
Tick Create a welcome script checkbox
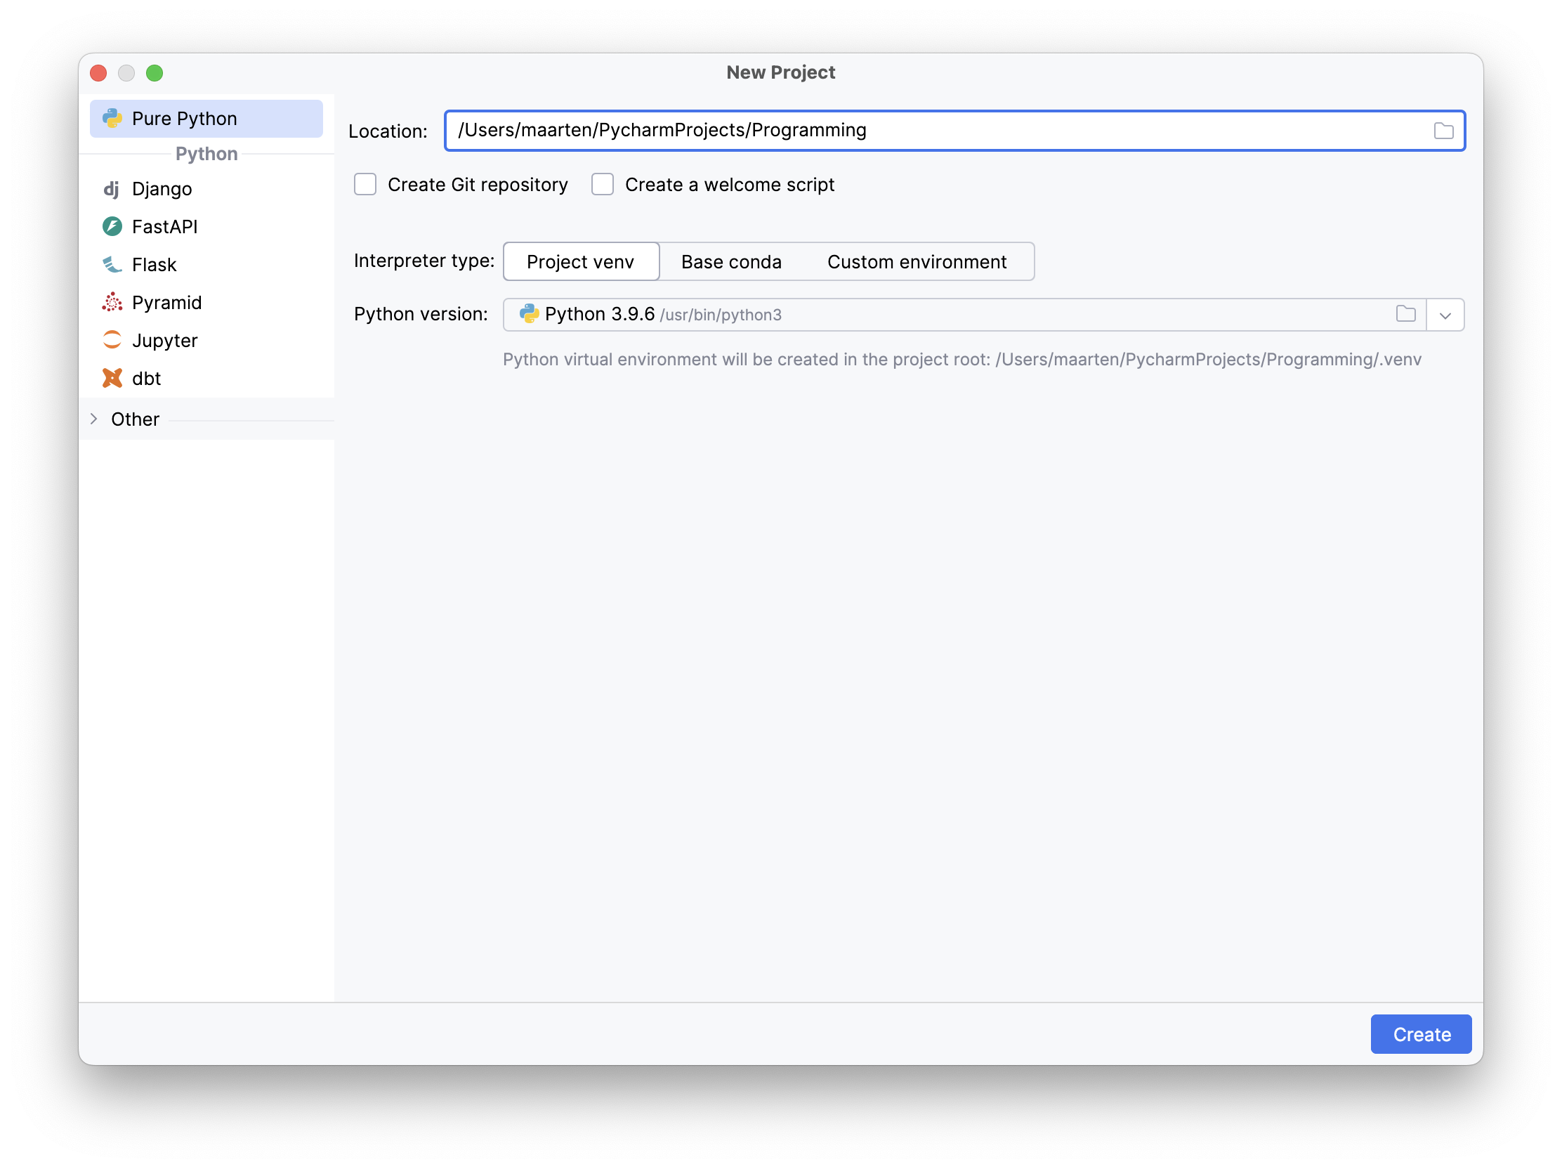[603, 185]
